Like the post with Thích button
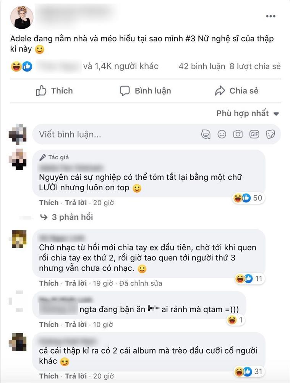Screen dimensions: 290x383 pos(54,91)
